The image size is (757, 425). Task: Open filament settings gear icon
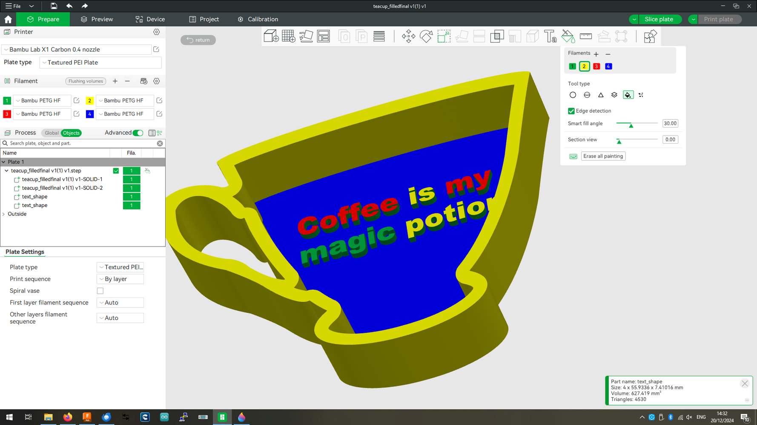click(x=157, y=81)
